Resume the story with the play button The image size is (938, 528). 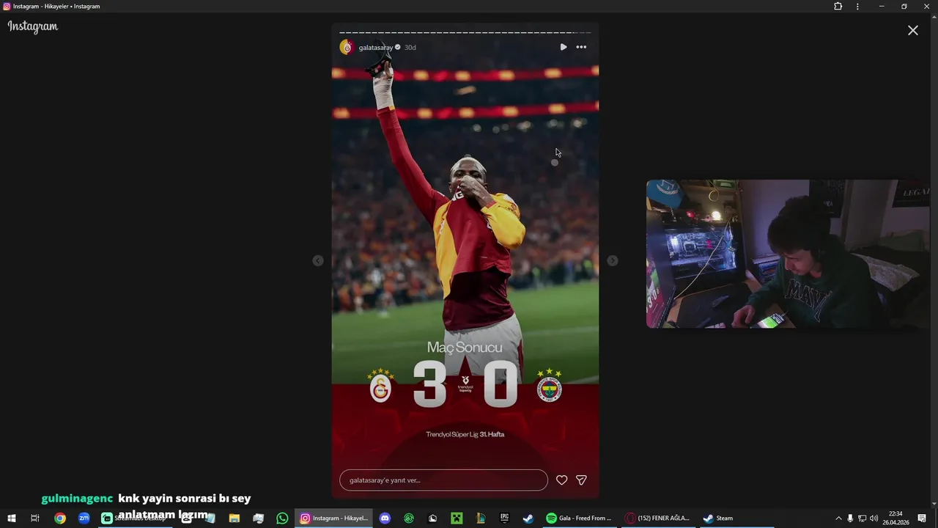(563, 47)
